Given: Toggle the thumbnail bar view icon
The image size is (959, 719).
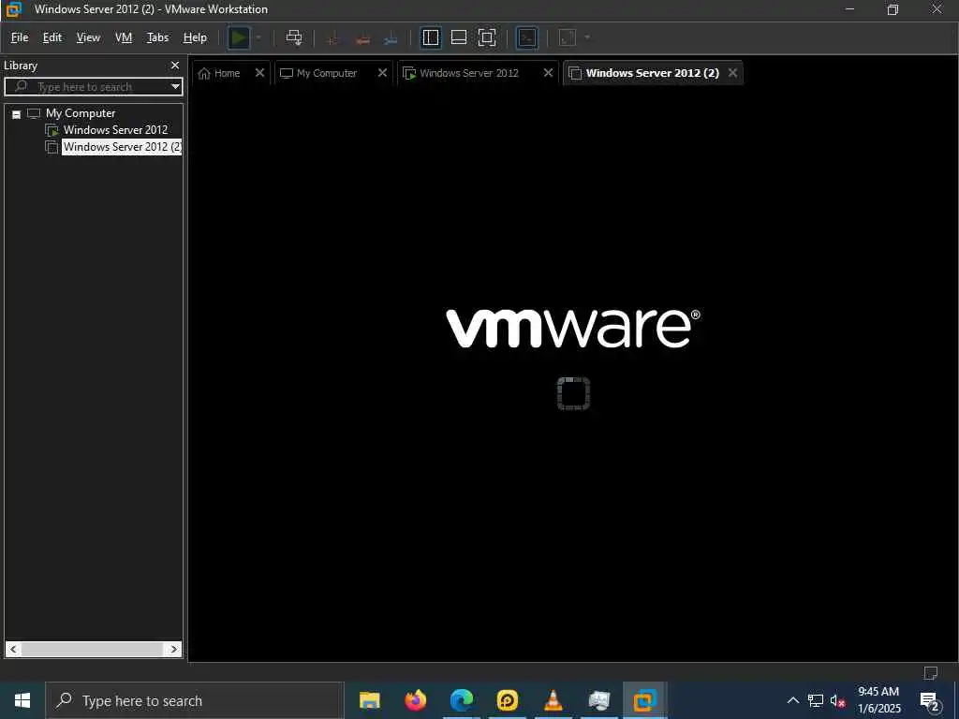Looking at the screenshot, I should [x=459, y=37].
